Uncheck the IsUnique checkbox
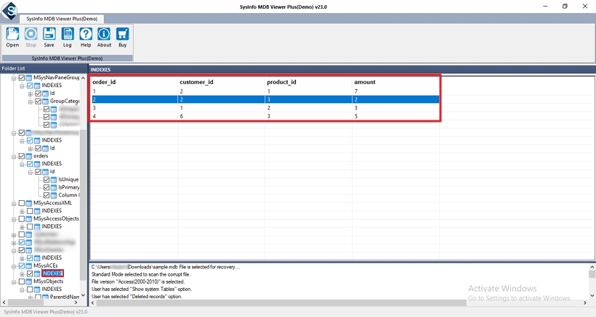Screen dimensions: 596x317 pos(47,179)
